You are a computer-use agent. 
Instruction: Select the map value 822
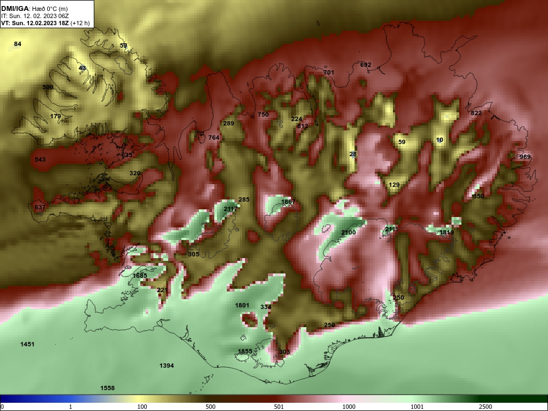[x=476, y=113]
